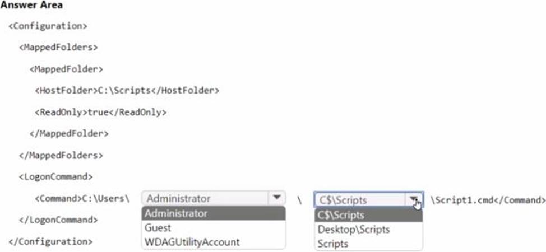The image size is (546, 252).
Task: Click the opening MappedFolders tag
Action: point(58,48)
